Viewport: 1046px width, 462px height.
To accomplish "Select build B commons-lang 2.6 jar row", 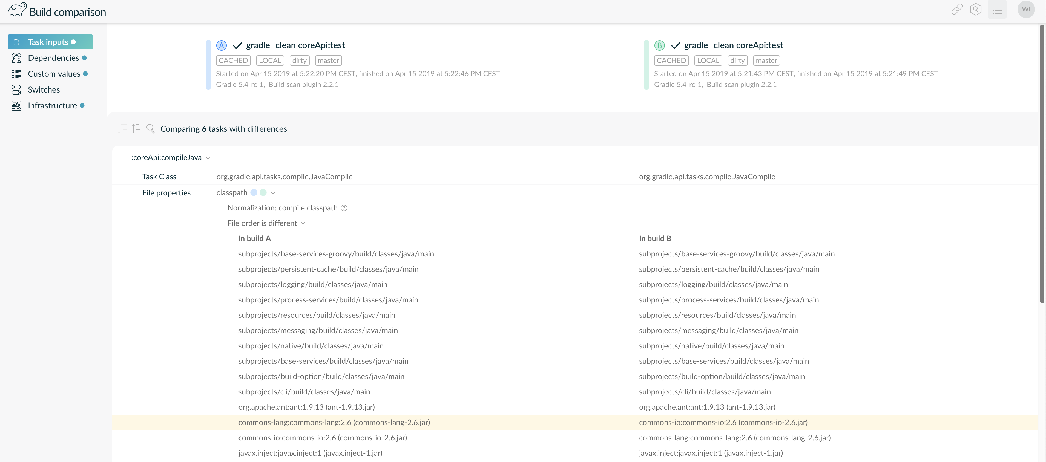I will click(735, 437).
